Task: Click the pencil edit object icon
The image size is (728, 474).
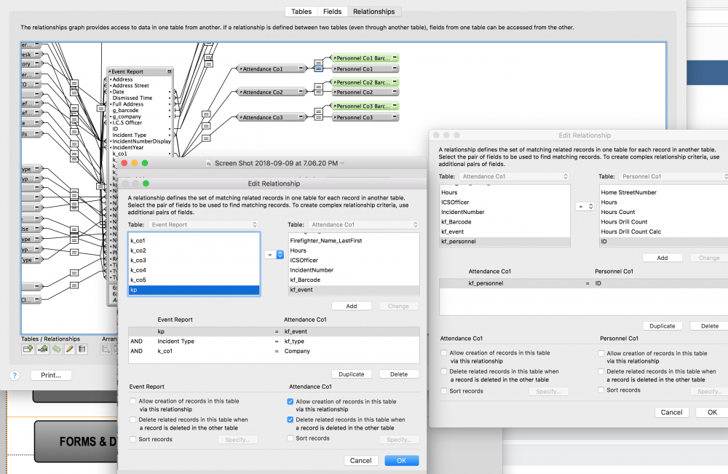Action: pyautogui.click(x=70, y=349)
